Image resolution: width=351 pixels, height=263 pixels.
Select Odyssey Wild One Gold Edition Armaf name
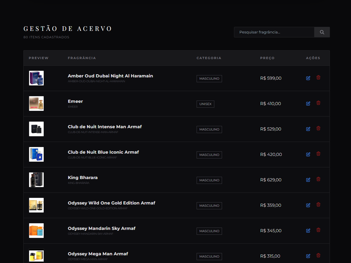point(112,203)
